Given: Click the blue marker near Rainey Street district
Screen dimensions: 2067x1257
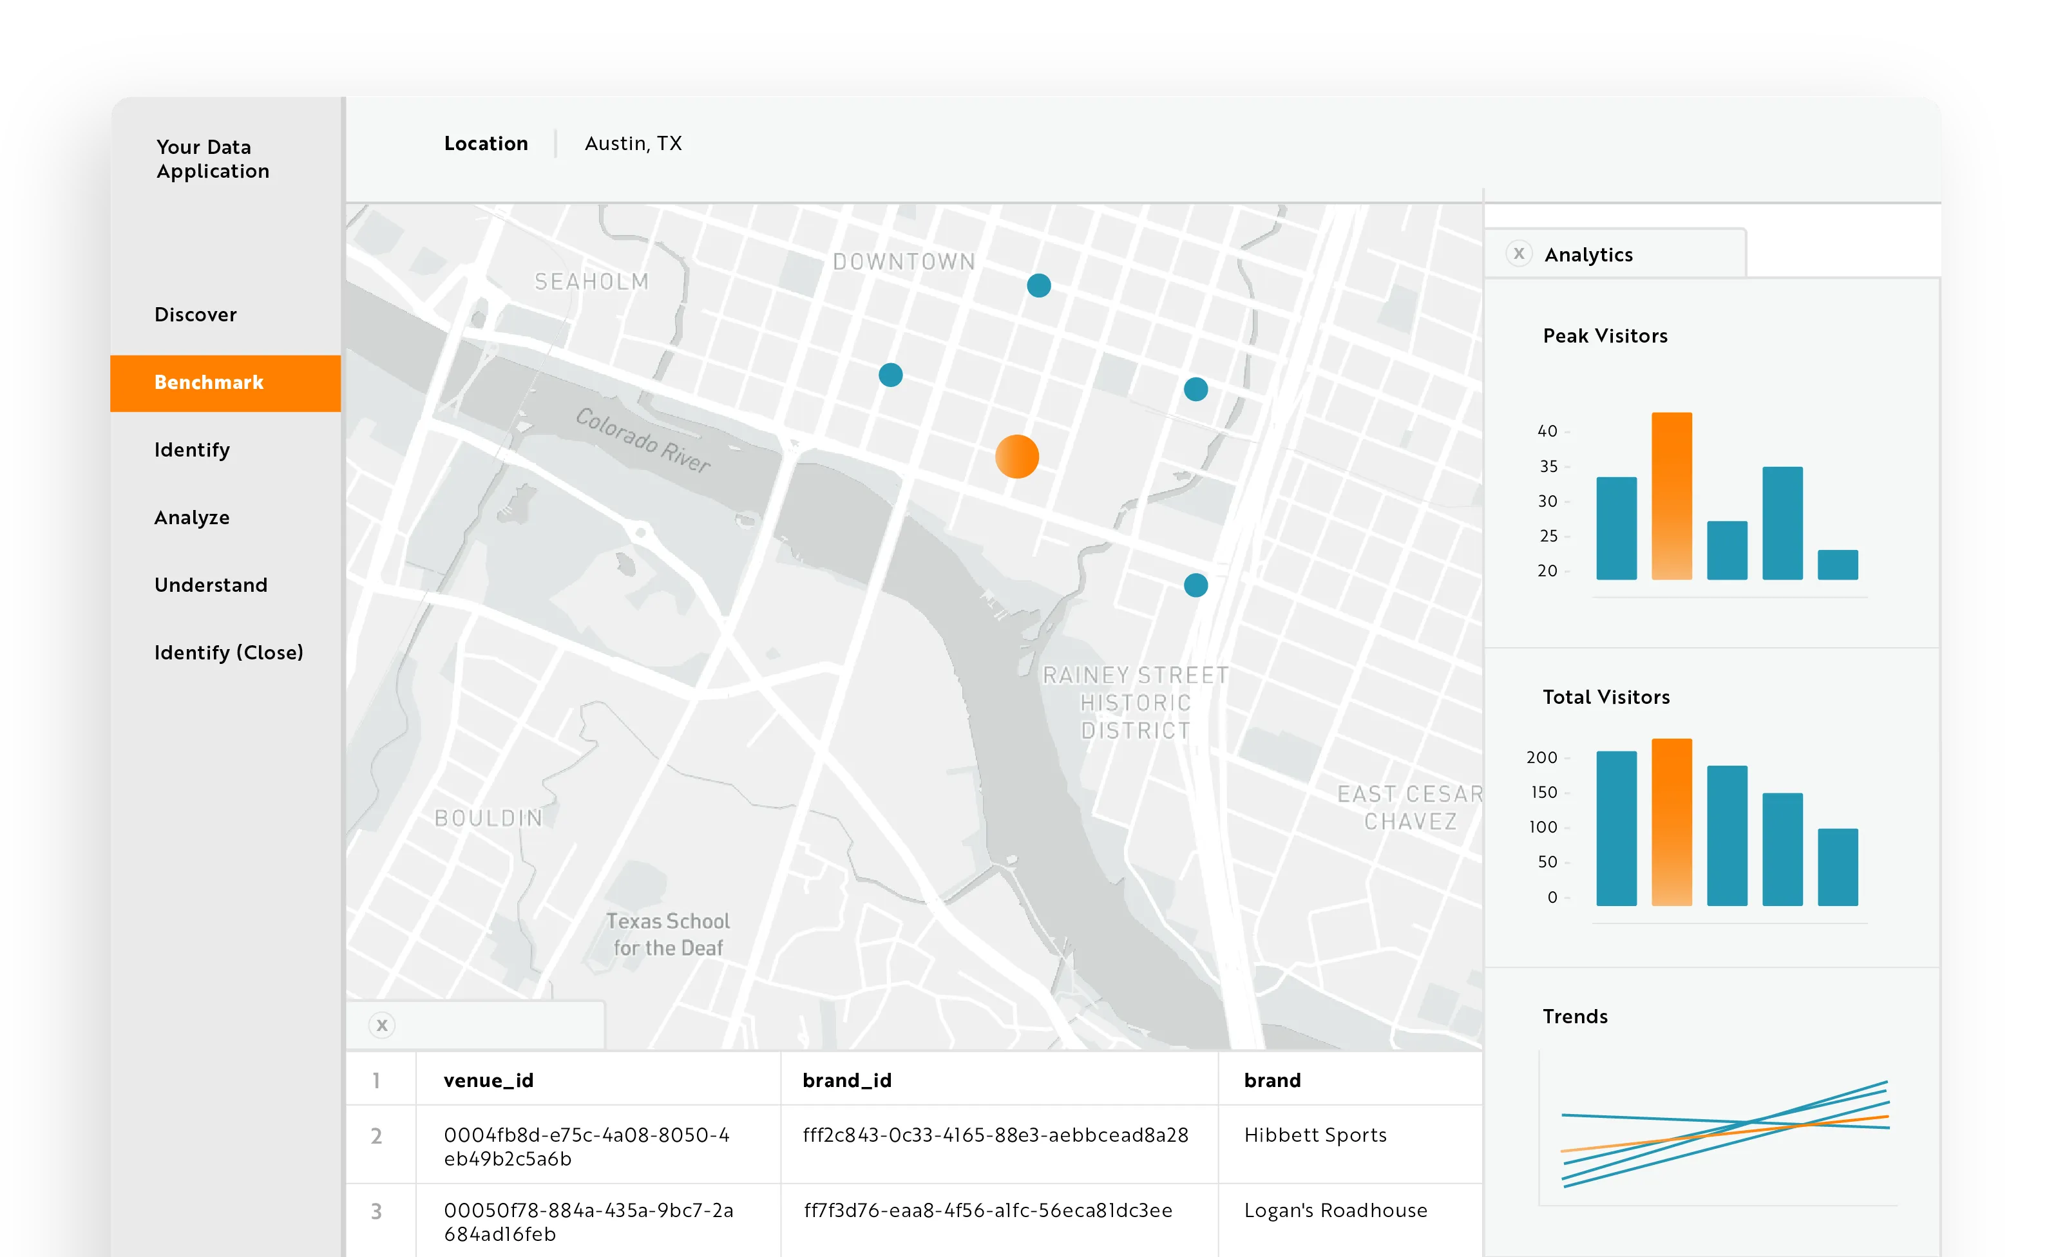Looking at the screenshot, I should [x=1195, y=585].
